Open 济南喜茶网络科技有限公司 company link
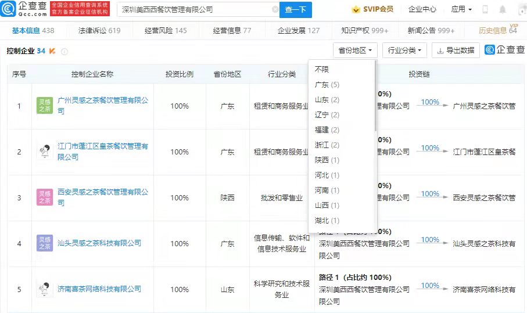 click(x=99, y=289)
